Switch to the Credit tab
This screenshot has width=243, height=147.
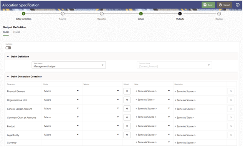[17, 32]
